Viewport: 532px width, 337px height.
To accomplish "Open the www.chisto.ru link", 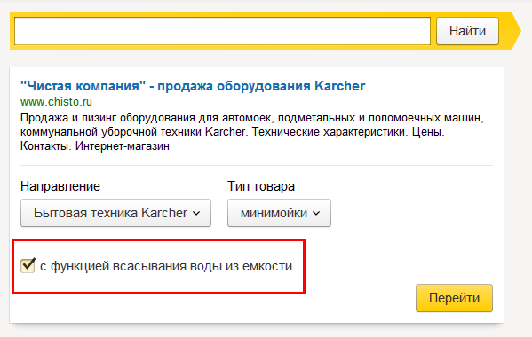I will 56,102.
